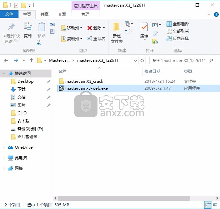220x209 pixels.
Task: Click the Help question mark icon
Action: (216, 15)
